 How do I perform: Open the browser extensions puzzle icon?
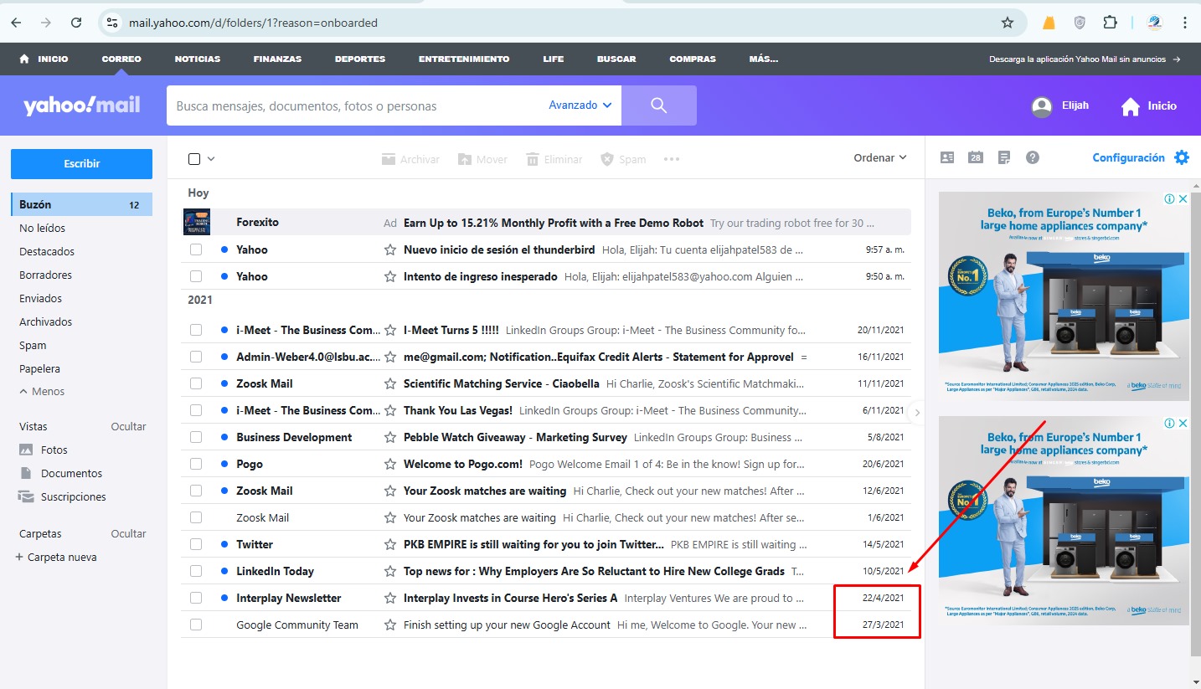click(x=1110, y=23)
